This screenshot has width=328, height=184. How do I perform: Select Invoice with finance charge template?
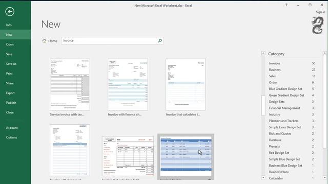[x=128, y=84]
